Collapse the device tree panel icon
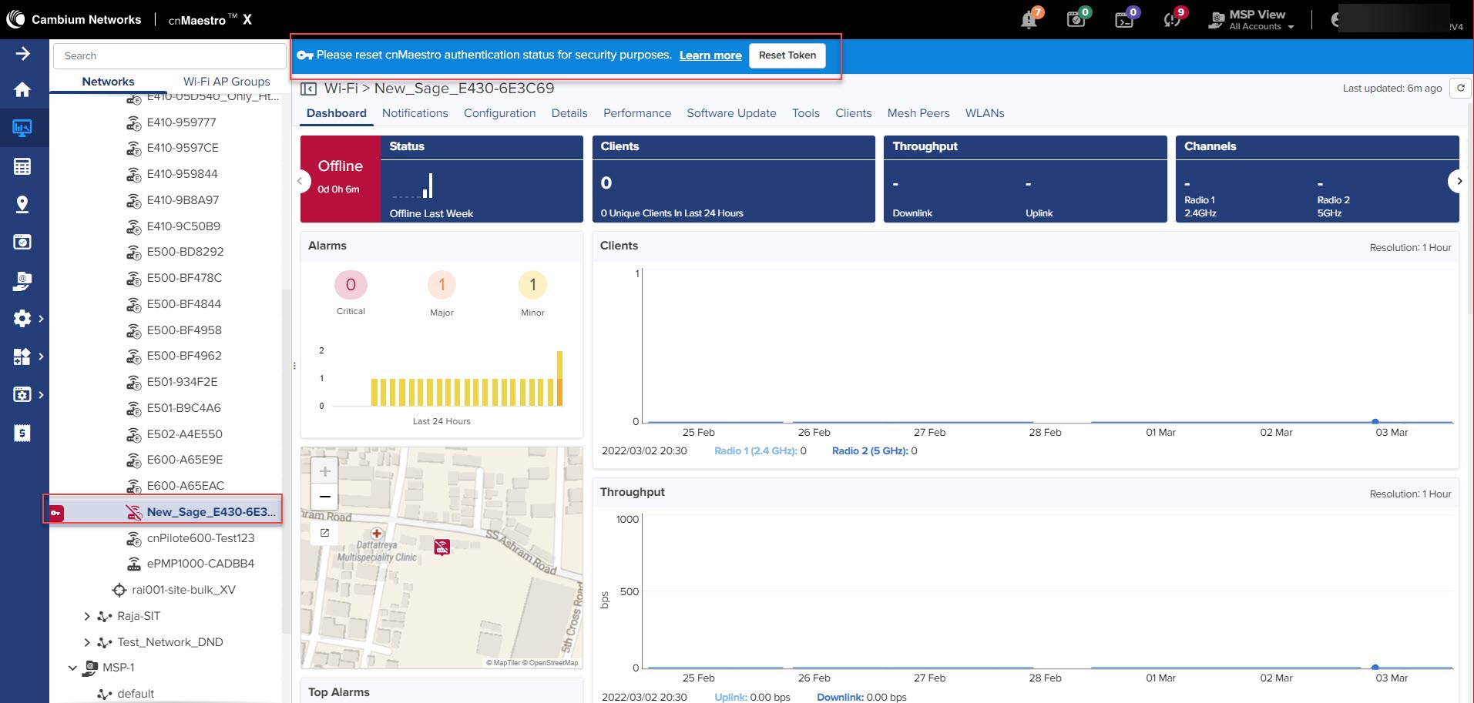The width and height of the screenshot is (1474, 703). (x=309, y=89)
